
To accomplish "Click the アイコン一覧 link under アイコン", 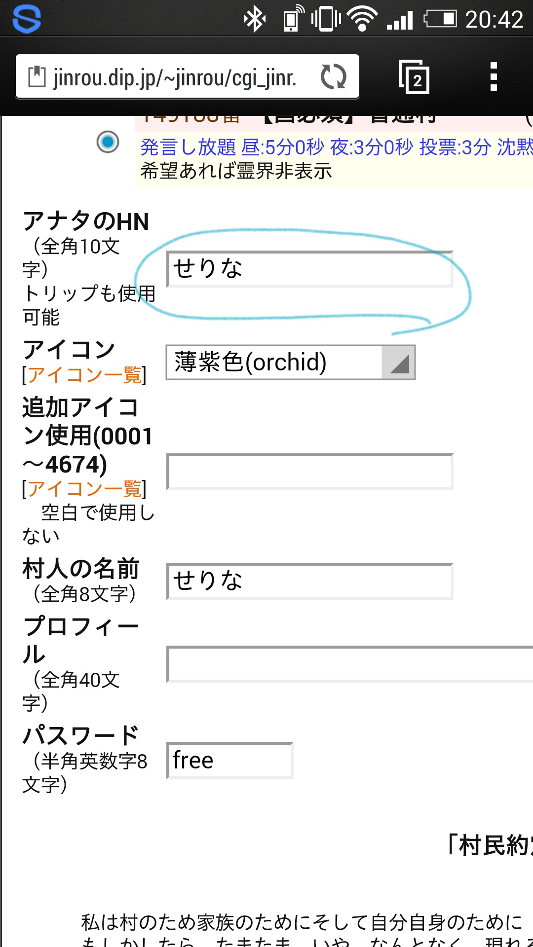I will pyautogui.click(x=84, y=375).
